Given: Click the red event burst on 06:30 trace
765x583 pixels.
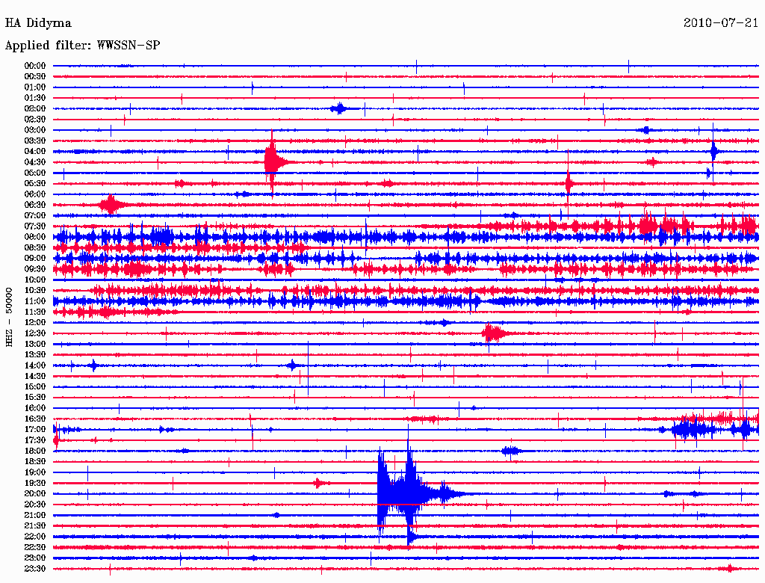Looking at the screenshot, I should [111, 205].
